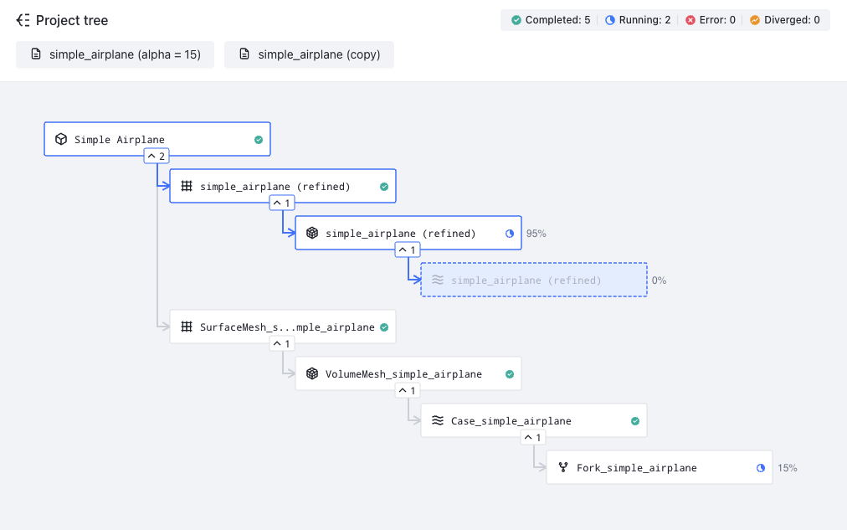Viewport: 847px width, 530px height.
Task: Click surface mesh grid icon of simple_airplane (refined)
Action: [x=187, y=187]
